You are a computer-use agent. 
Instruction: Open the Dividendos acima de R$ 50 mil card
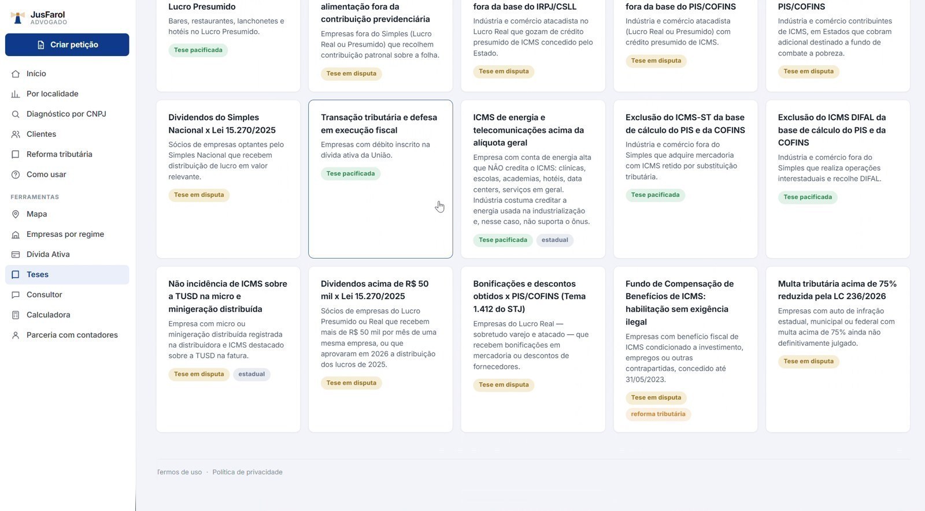pos(380,349)
